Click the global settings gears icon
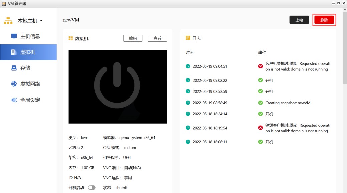Image resolution: width=347 pixels, height=193 pixels. click(x=14, y=100)
